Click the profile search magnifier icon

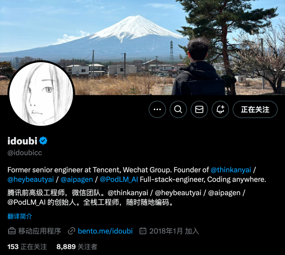[178, 109]
